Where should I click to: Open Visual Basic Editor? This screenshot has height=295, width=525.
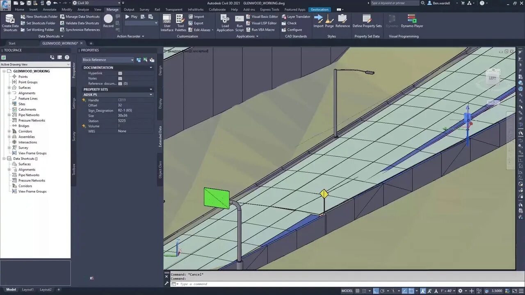pyautogui.click(x=262, y=17)
